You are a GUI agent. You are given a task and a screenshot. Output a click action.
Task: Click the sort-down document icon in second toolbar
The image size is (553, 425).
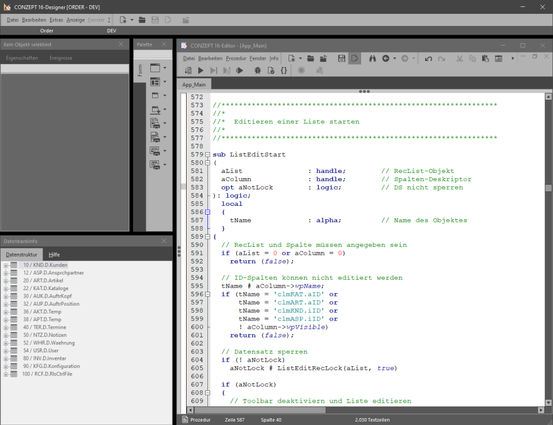[188, 70]
